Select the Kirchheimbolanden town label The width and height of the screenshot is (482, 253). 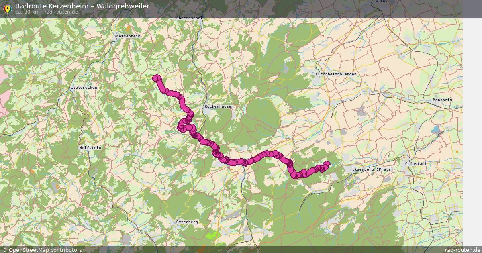pos(336,74)
